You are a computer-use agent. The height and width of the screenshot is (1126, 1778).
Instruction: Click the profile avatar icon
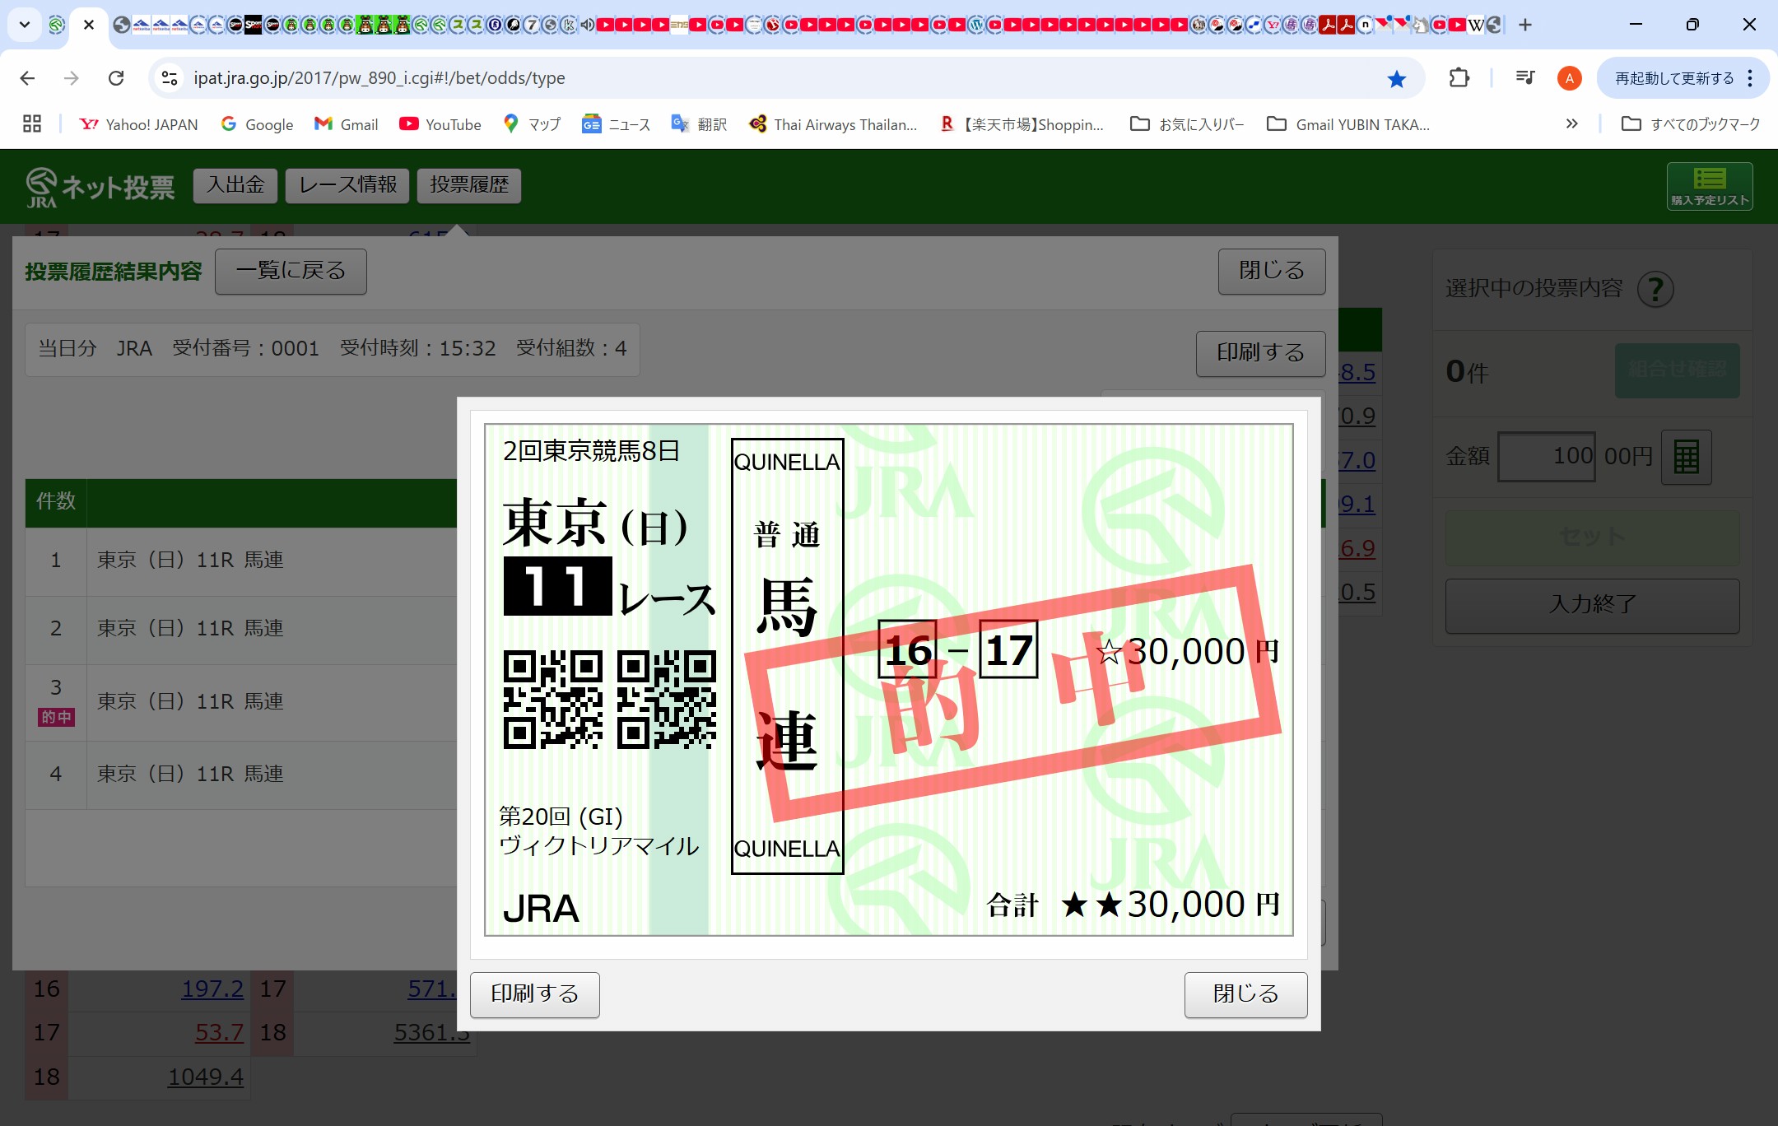[x=1569, y=78]
